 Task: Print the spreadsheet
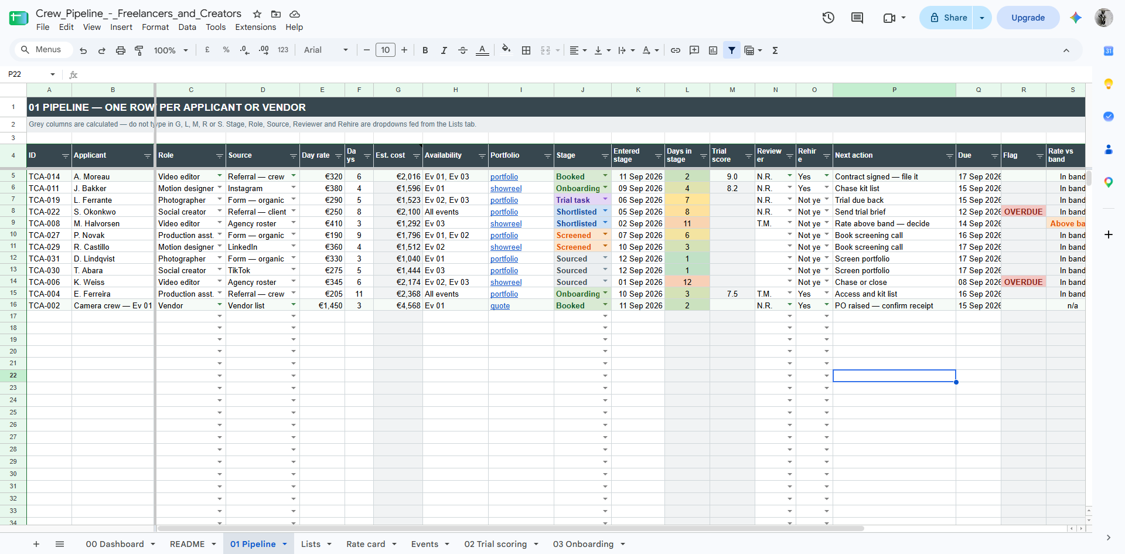pyautogui.click(x=120, y=50)
